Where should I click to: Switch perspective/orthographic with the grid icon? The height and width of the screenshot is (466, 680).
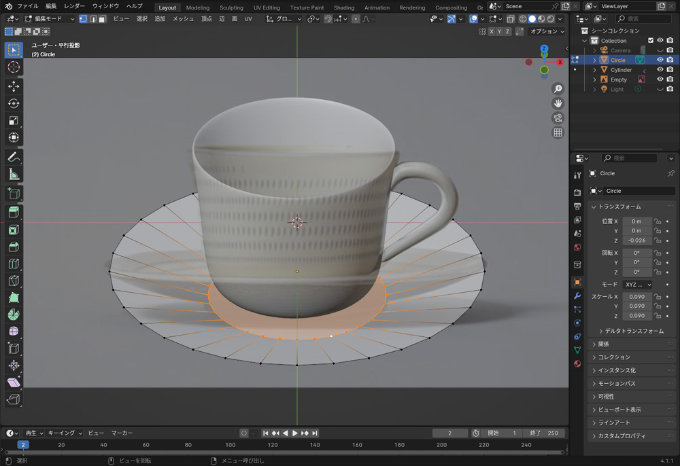(558, 133)
